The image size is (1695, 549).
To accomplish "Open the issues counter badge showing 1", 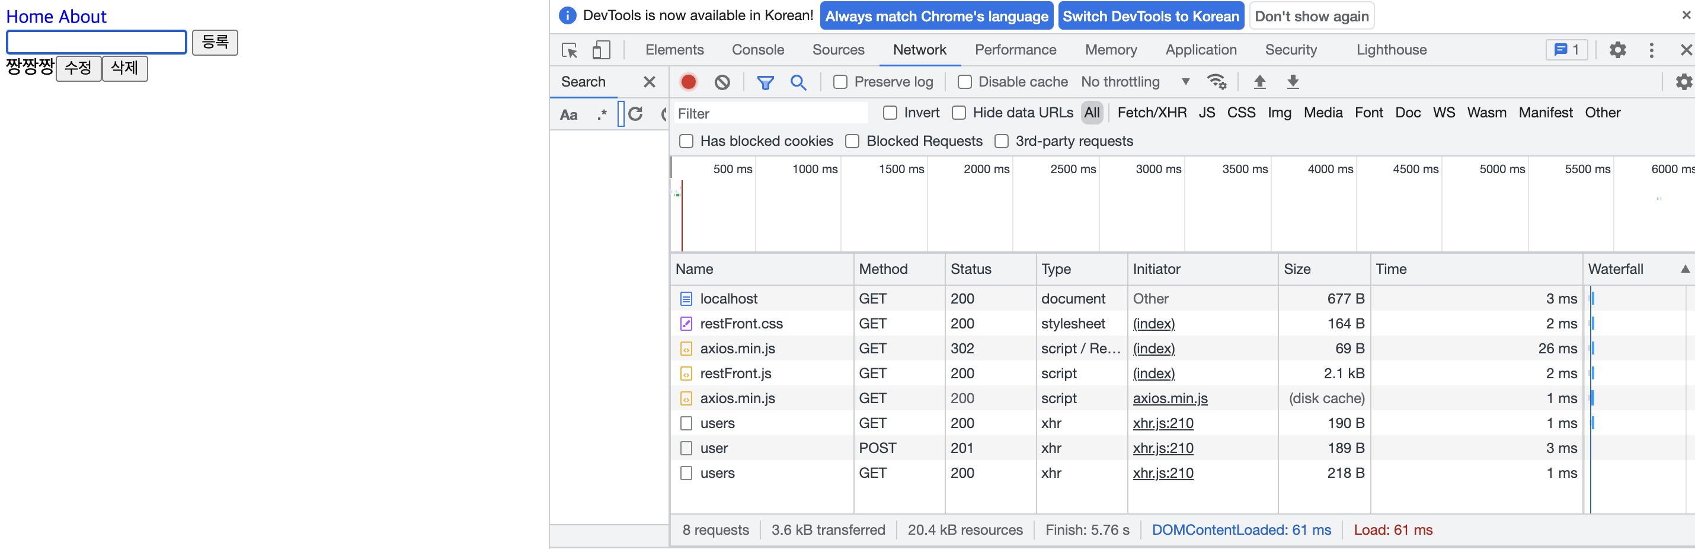I will click(1566, 50).
